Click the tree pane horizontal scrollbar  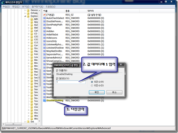pos(20,124)
